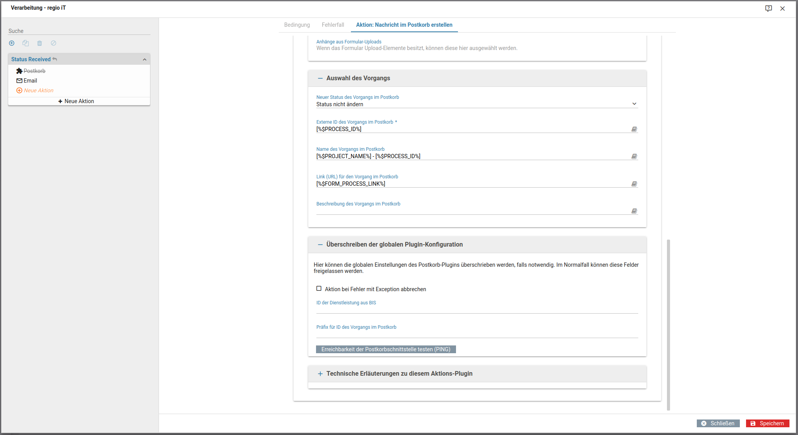This screenshot has height=435, width=798.
Task: Select the Email action in tree
Action: pos(30,81)
